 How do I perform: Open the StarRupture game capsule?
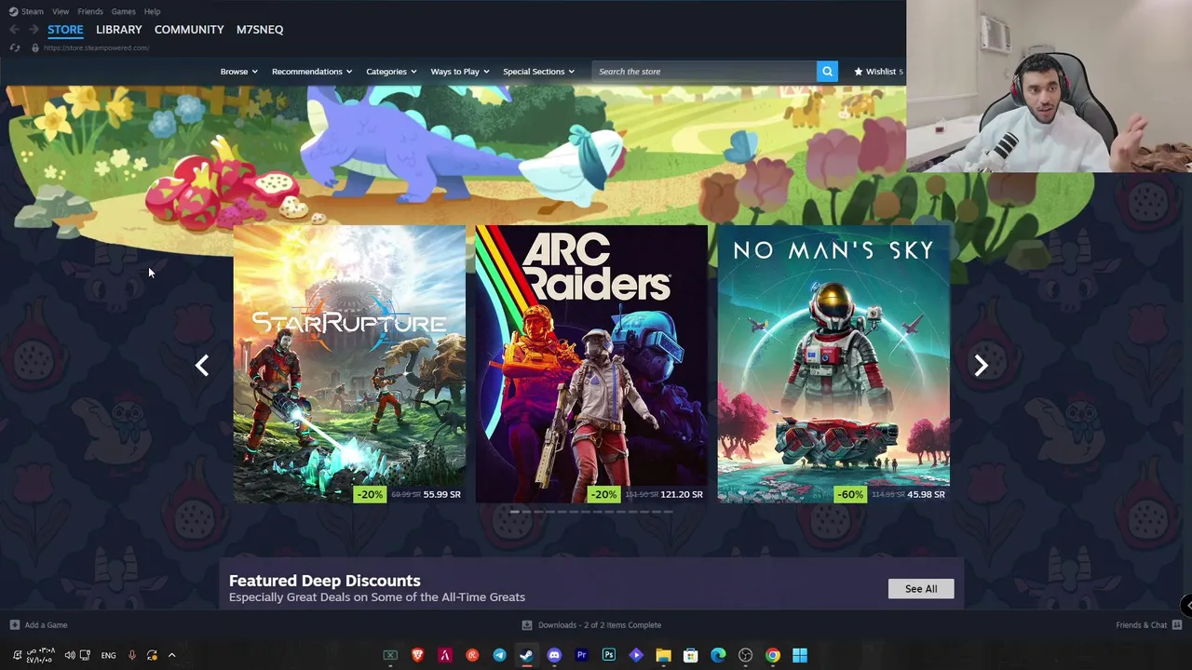click(349, 364)
